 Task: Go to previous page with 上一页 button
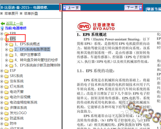72,8
